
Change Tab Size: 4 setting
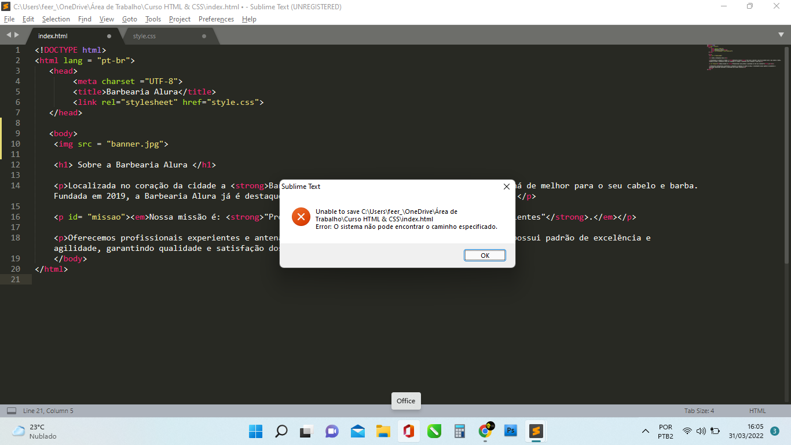tap(699, 411)
